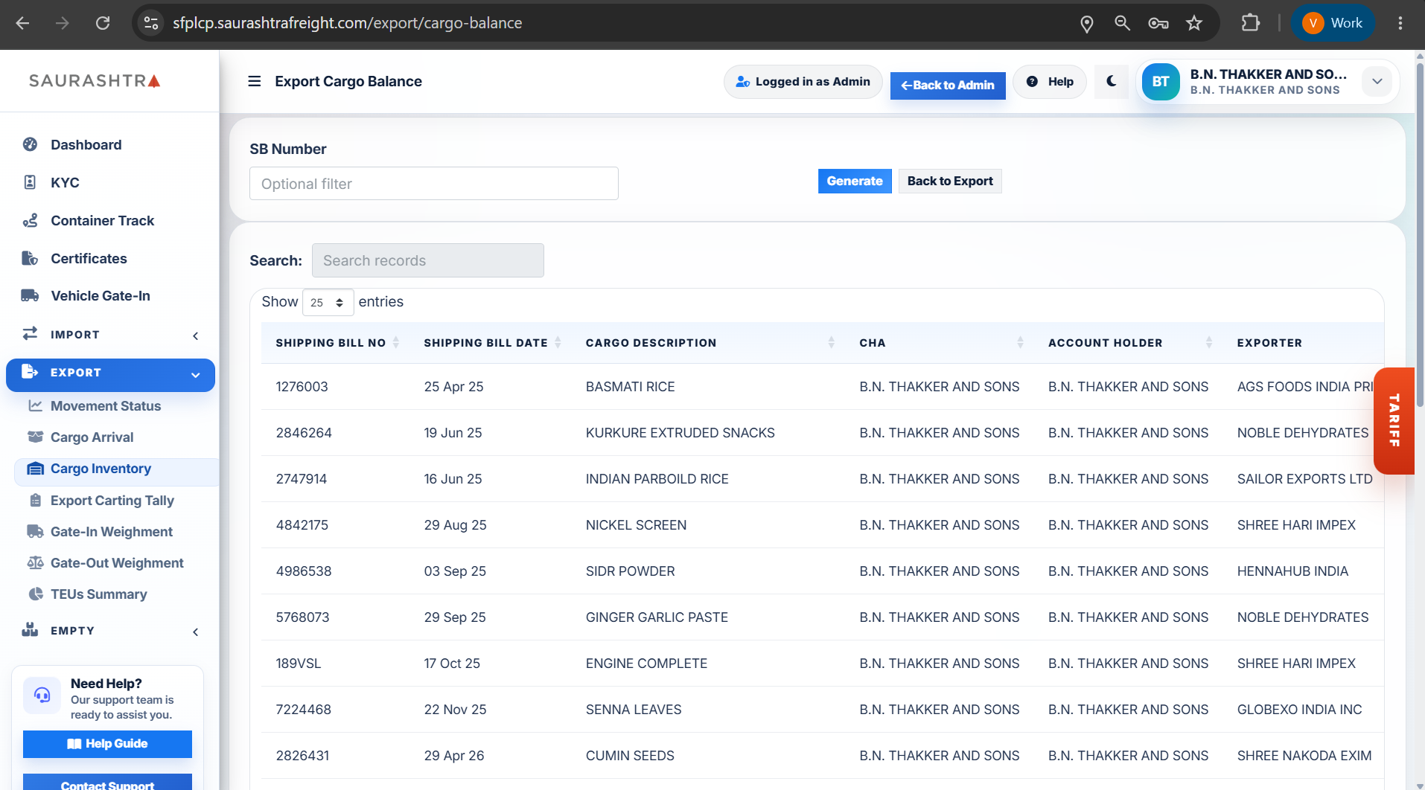1425x790 pixels.
Task: Open the Help button
Action: click(x=1049, y=81)
